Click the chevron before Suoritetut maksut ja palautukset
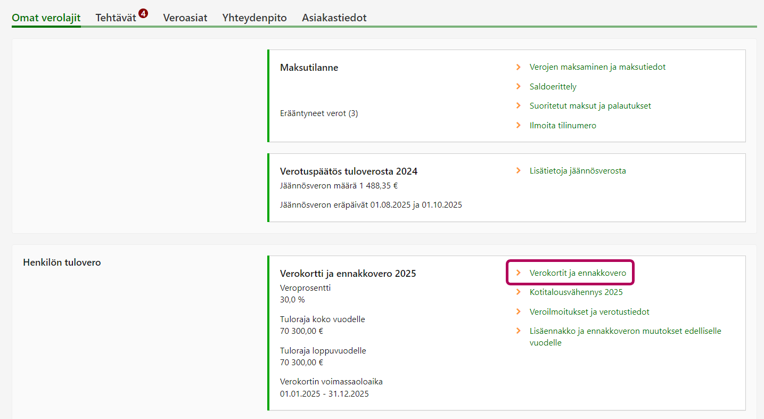764x419 pixels. 518,105
